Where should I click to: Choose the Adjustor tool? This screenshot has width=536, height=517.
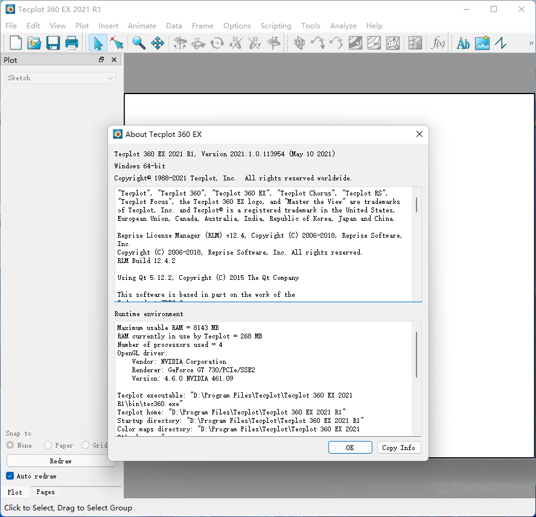click(117, 43)
